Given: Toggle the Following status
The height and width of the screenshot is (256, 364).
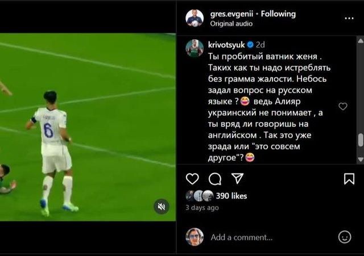Looking at the screenshot, I should pyautogui.click(x=278, y=14).
